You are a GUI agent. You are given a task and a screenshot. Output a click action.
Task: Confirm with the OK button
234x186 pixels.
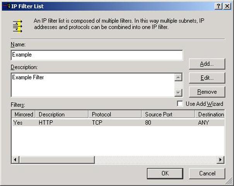click(165, 173)
